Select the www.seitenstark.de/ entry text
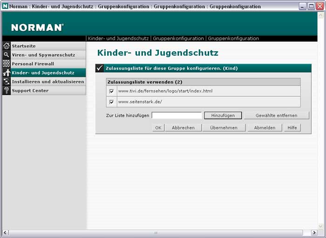Viewport: 326px width, 238px height. 140,102
